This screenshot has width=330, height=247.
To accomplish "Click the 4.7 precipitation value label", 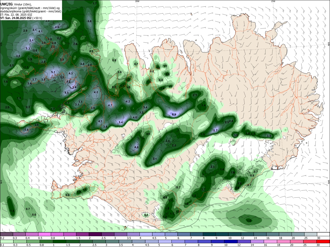I will [110, 105].
